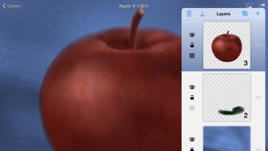
Task: Toggle the lock on blue background layer
Action: pos(192,149)
